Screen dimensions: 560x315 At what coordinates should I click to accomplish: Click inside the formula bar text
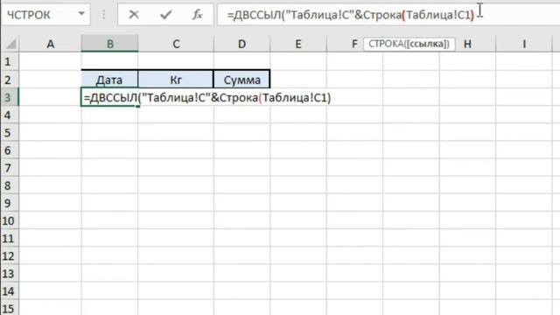[350, 15]
